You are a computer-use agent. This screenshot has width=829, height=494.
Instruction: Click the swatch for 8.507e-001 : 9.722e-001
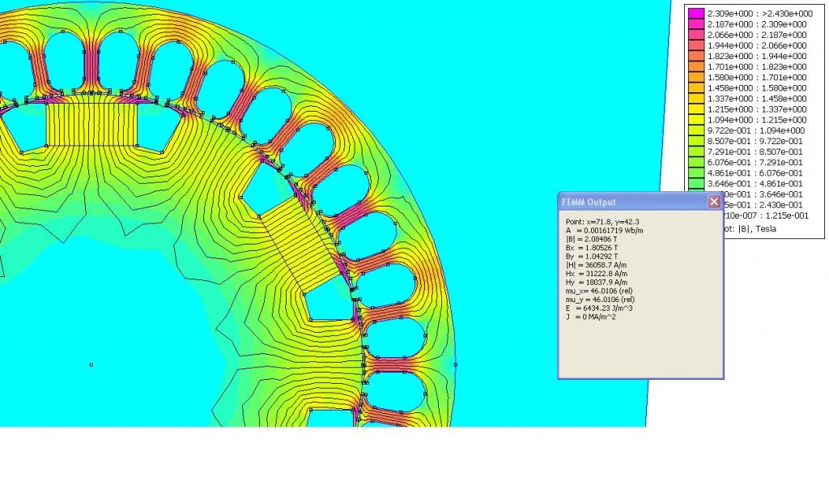(696, 141)
